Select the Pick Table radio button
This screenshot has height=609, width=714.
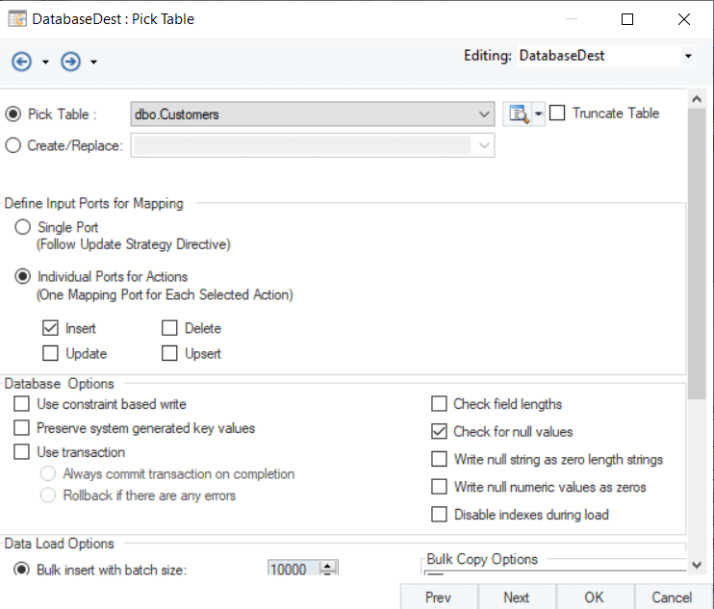13,114
